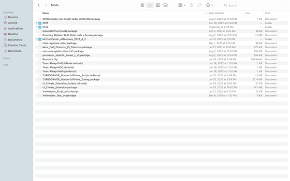The height and width of the screenshot is (181, 290).
Task: Select the 2022 folder icon
Action: [40, 27]
